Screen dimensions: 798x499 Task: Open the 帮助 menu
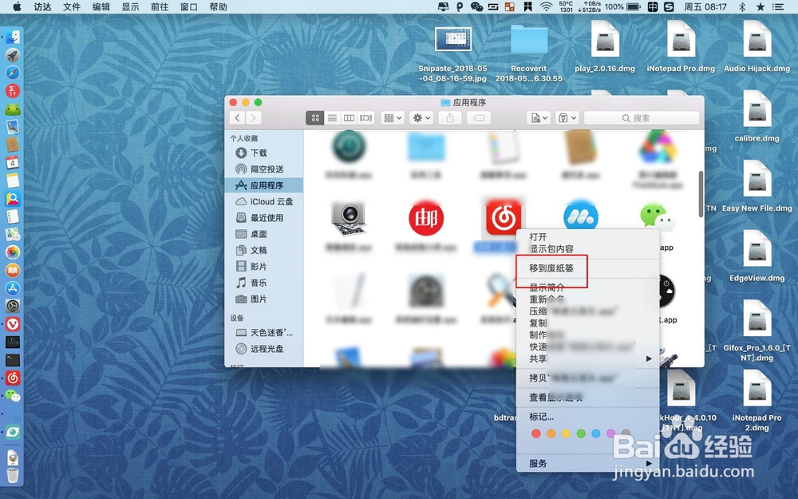coord(219,6)
